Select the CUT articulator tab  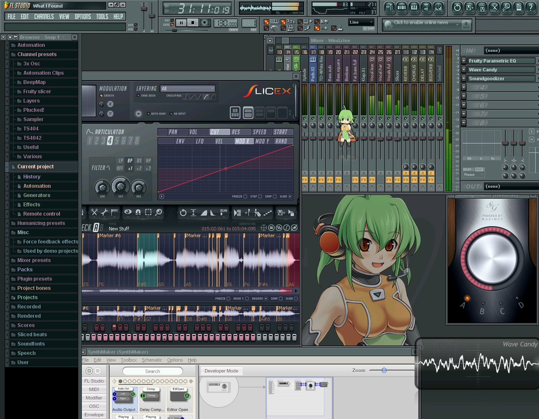[x=220, y=132]
